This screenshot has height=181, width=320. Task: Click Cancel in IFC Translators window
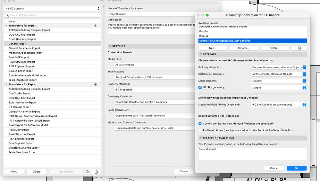(183, 171)
